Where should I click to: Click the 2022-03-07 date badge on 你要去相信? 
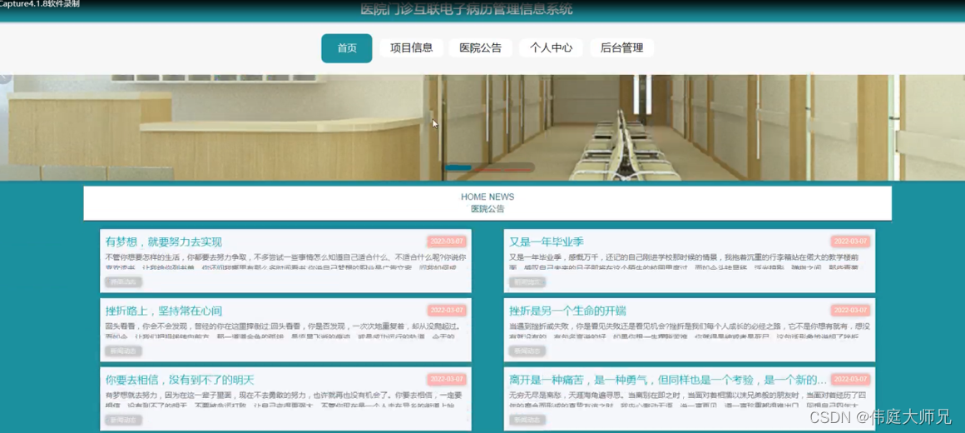coord(447,380)
